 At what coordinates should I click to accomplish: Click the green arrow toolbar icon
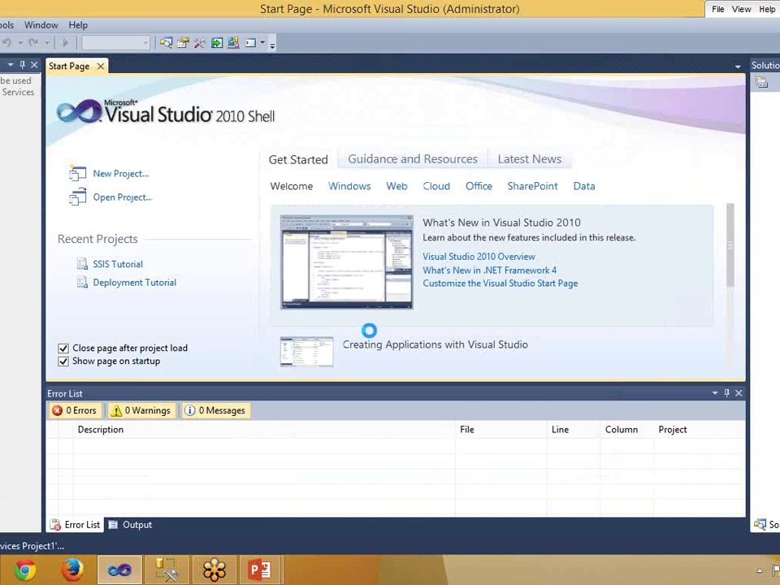217,43
